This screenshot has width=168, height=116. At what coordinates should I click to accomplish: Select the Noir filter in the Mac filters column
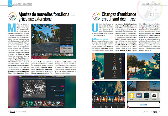114,56
